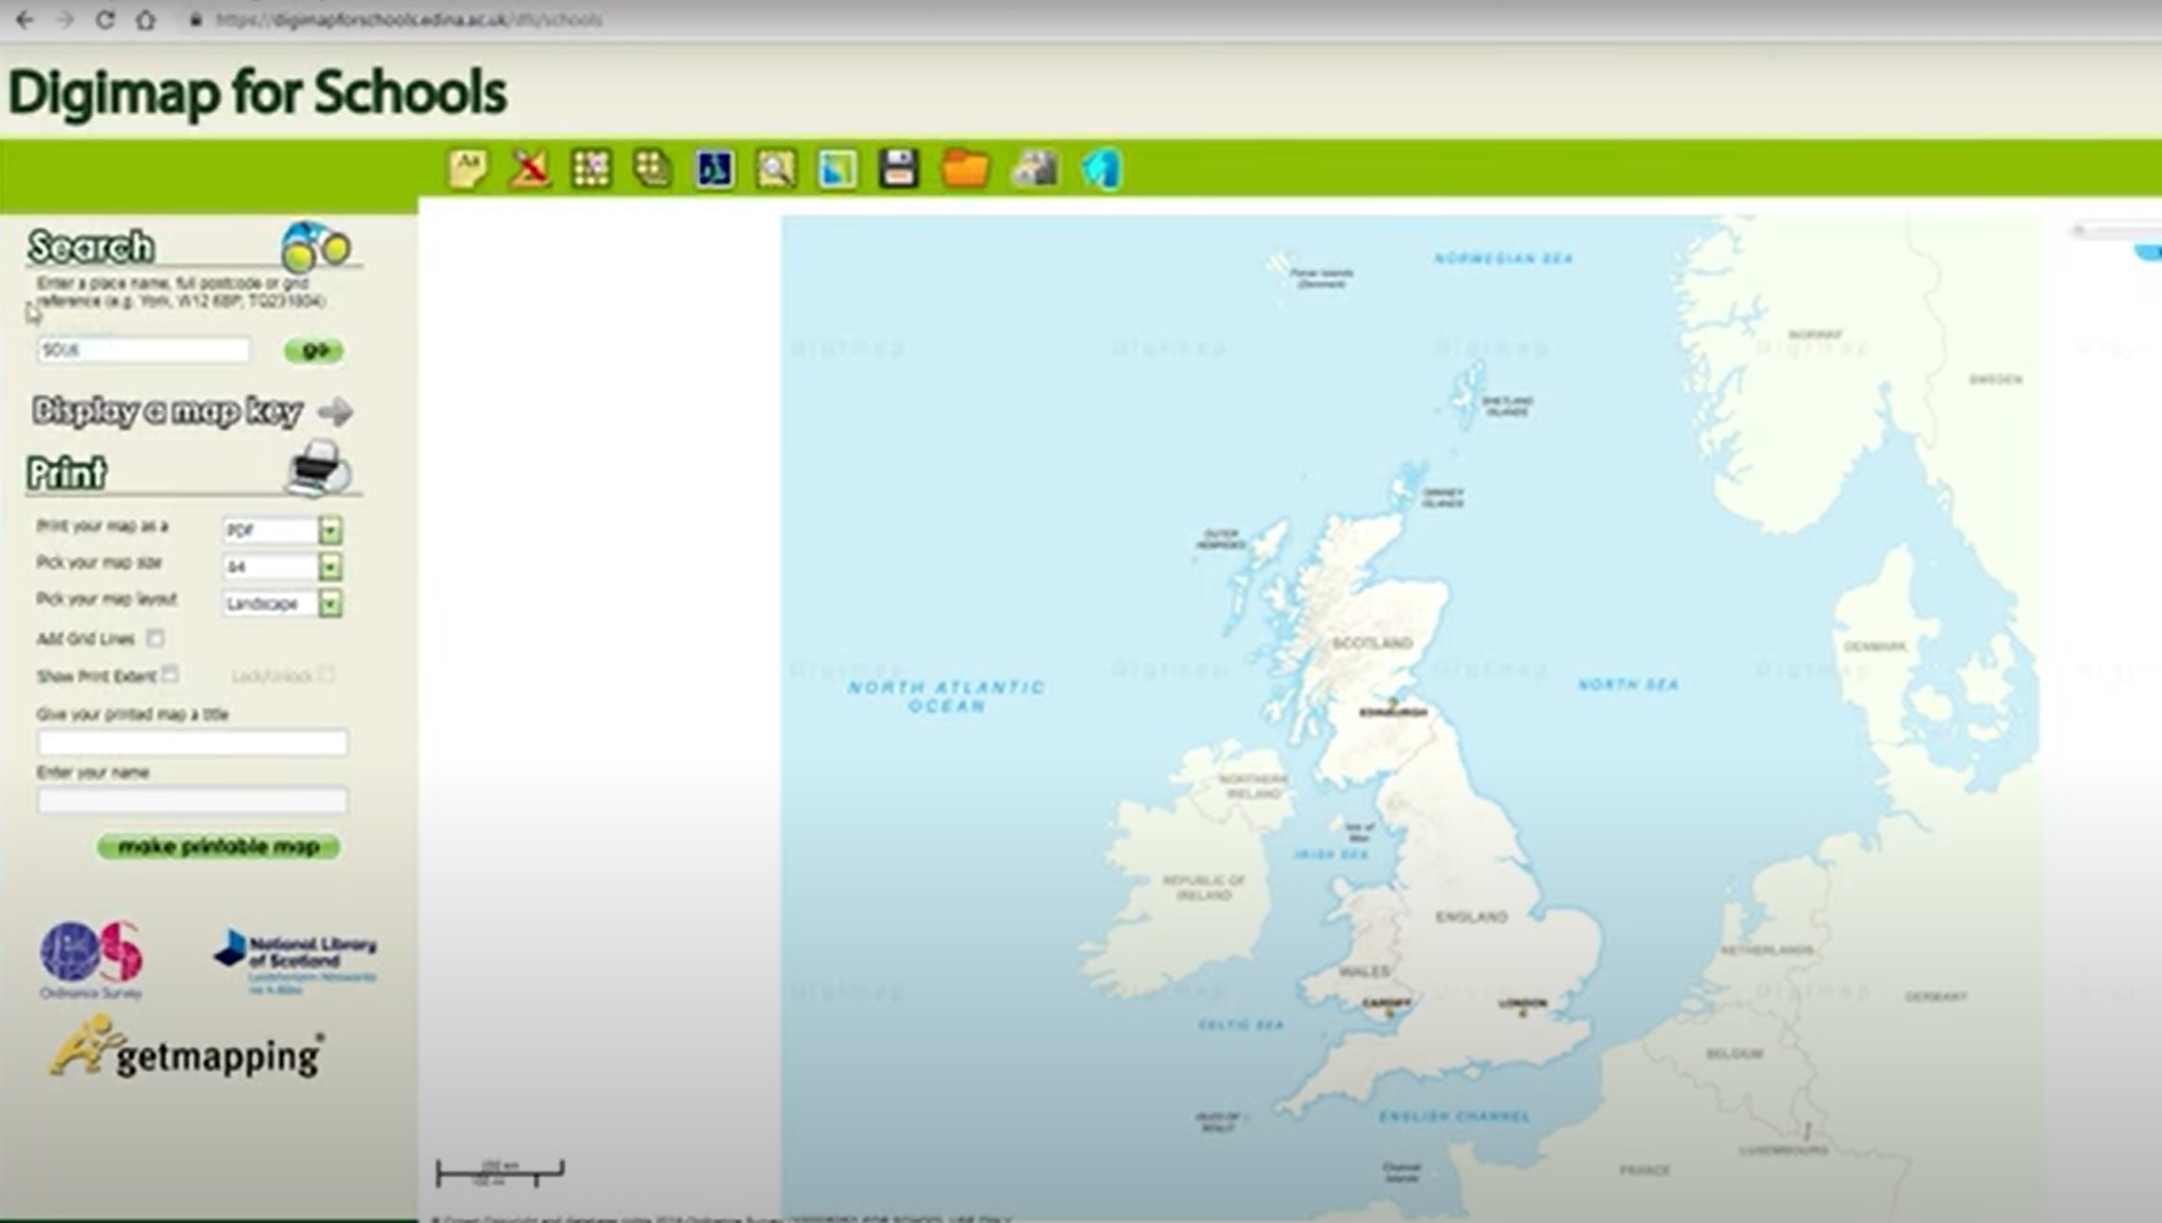Click the getmapping logo
This screenshot has height=1223, width=2162.
[x=187, y=1047]
